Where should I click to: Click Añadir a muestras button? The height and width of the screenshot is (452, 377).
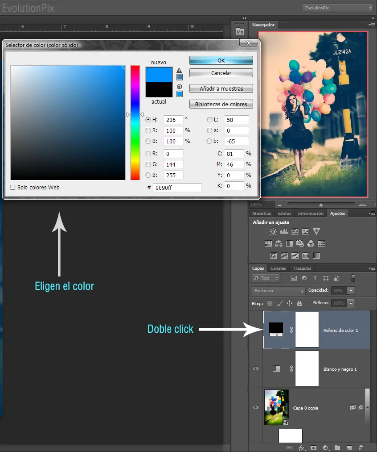click(221, 89)
